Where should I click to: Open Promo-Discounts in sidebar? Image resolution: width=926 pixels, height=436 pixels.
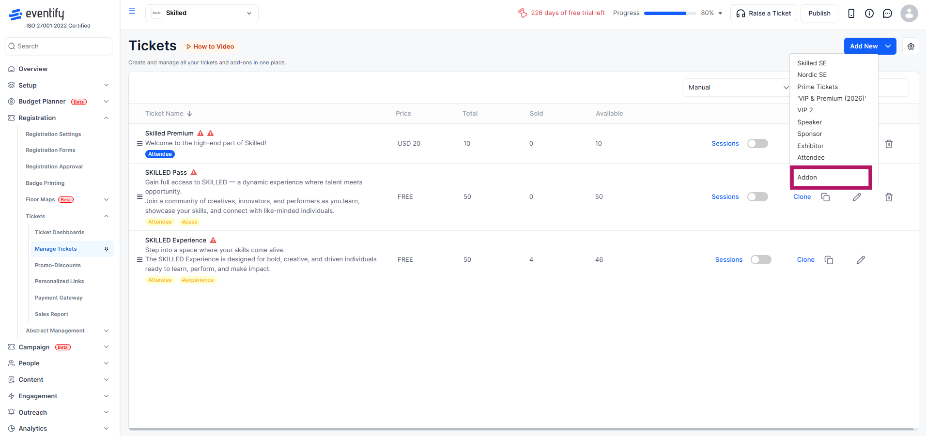[58, 266]
